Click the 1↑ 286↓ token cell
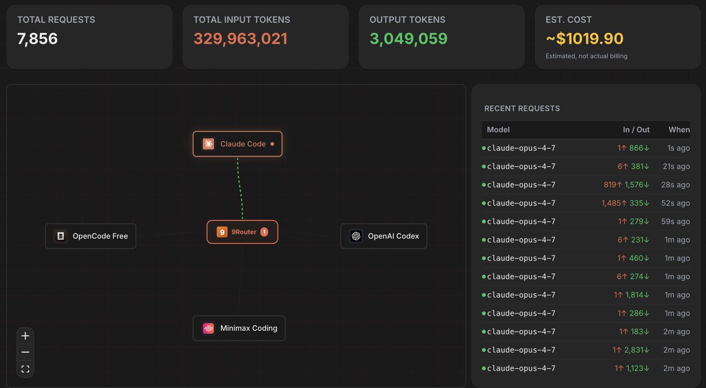 (634, 313)
